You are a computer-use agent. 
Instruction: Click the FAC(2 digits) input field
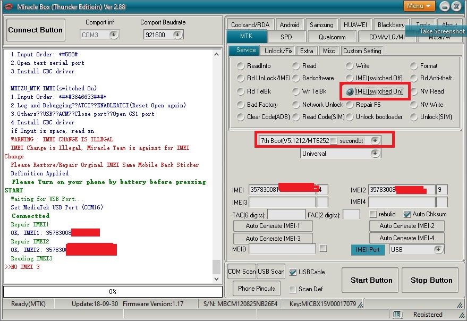tap(351, 215)
